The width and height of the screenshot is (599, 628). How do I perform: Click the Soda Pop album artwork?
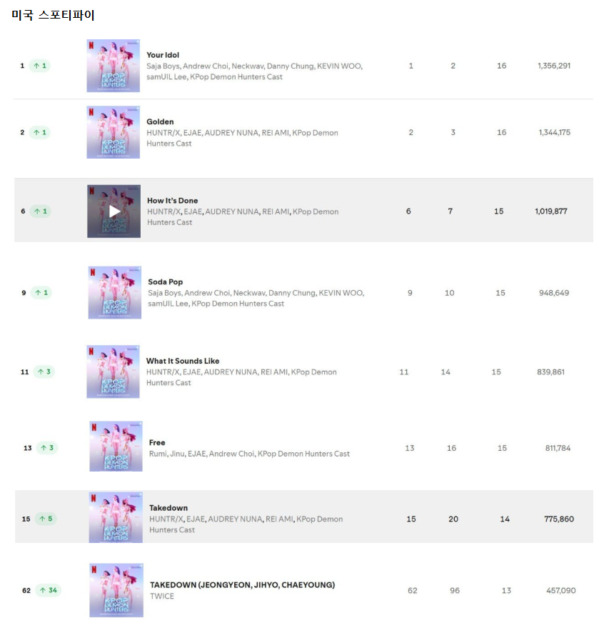114,293
